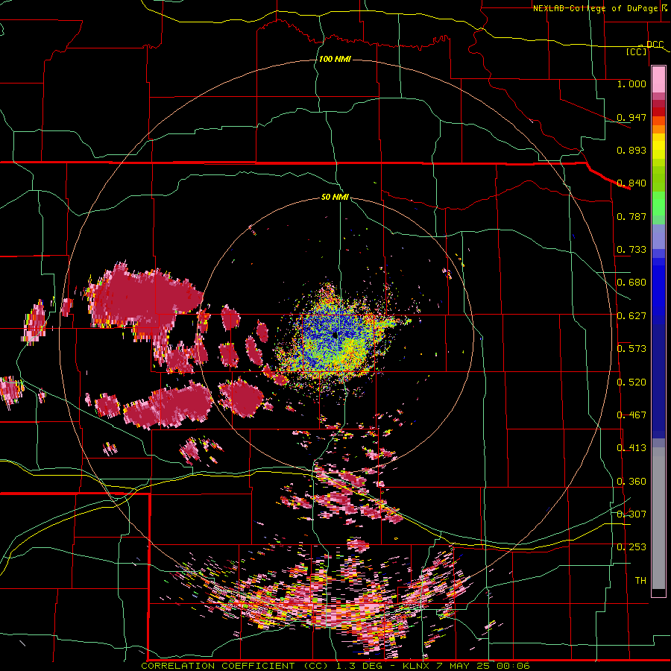Click the TH threshold label on the scale

640,581
